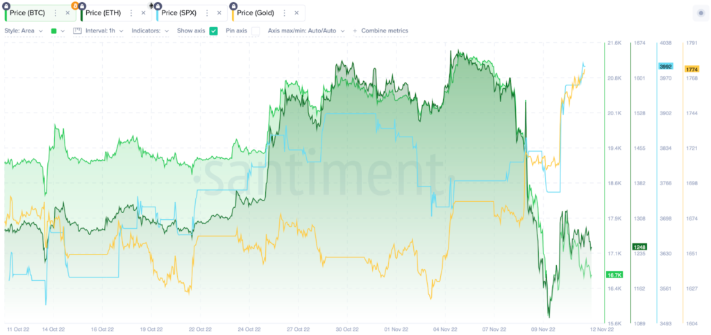Click the circular button at top right
Viewport: 711px width, 335px height.
pyautogui.click(x=701, y=13)
